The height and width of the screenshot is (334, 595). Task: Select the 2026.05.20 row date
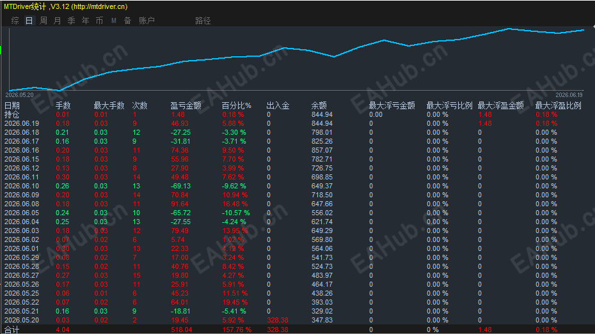22,320
